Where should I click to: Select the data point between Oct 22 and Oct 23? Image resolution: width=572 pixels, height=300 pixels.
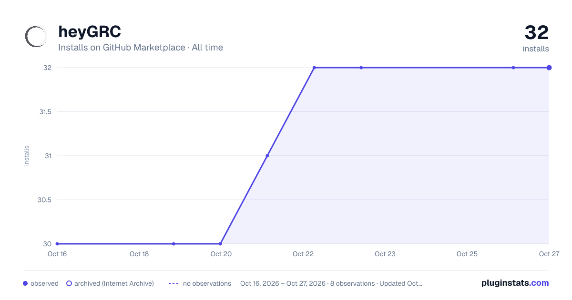[361, 68]
